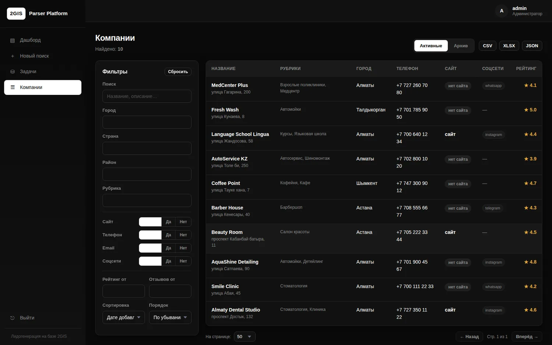552x345 pixels.
Task: Switch to the Архив tab
Action: coord(461,46)
